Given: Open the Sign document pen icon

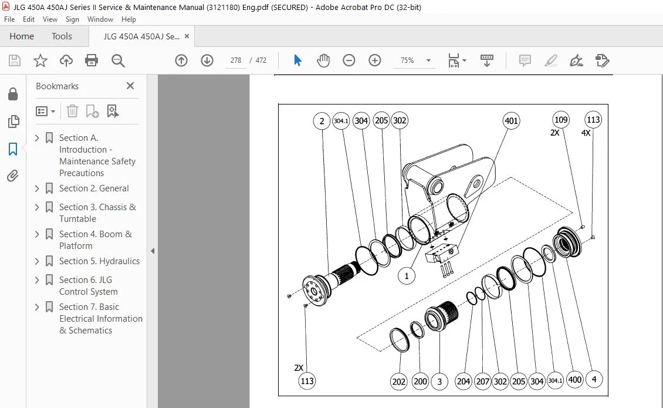Looking at the screenshot, I should [x=576, y=60].
